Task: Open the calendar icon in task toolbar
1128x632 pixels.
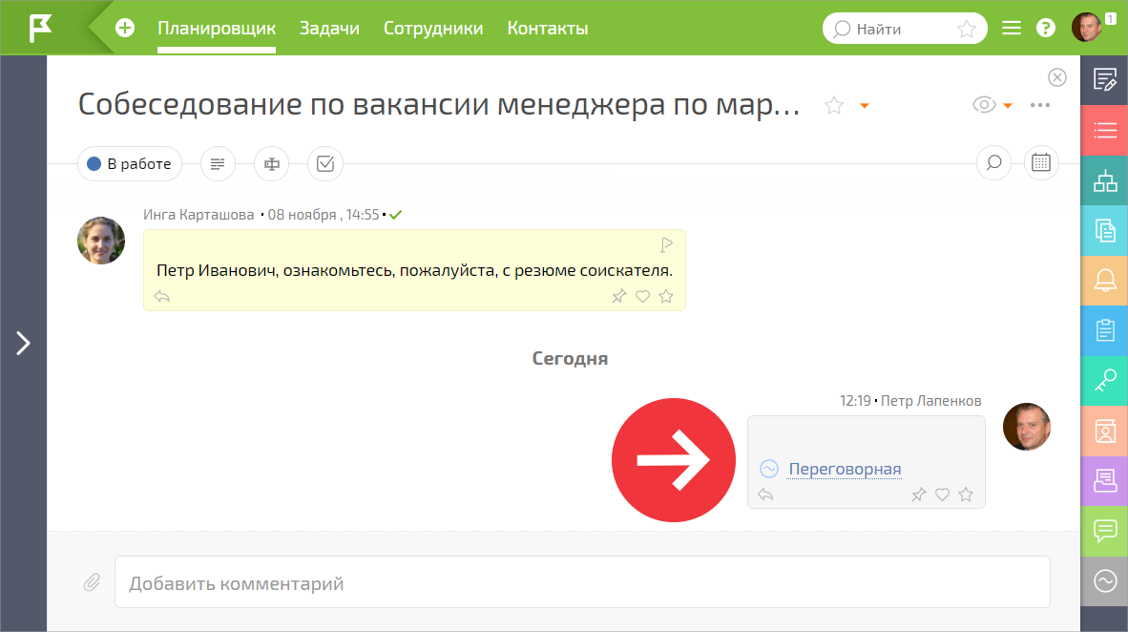Action: (1041, 162)
